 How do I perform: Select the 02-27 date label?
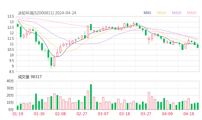click(x=82, y=114)
